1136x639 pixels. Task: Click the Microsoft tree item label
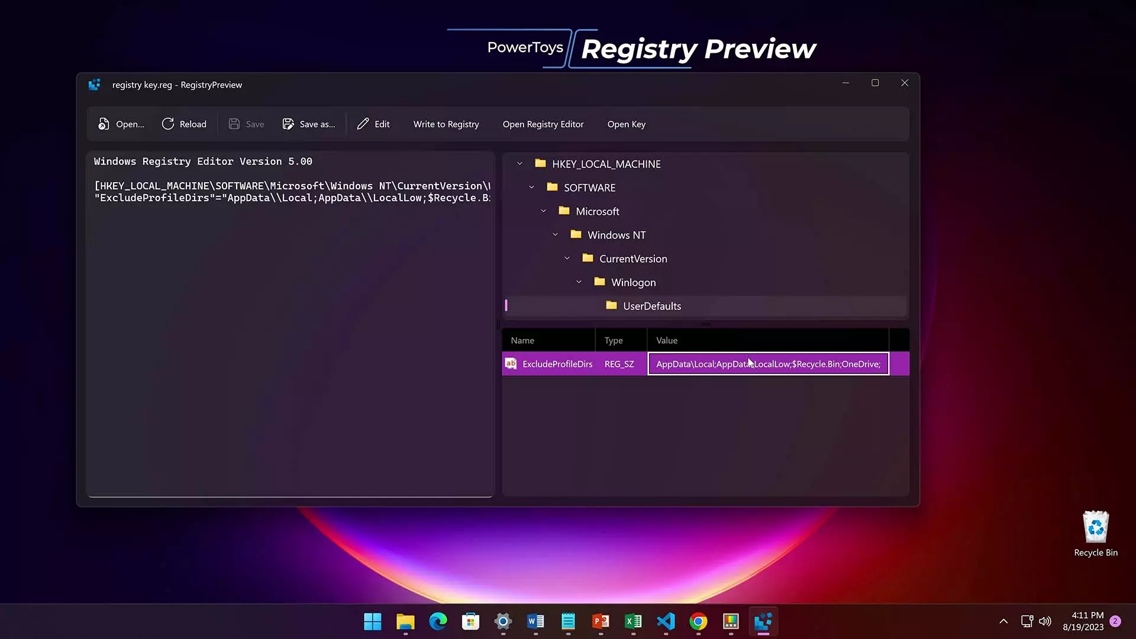click(x=598, y=211)
